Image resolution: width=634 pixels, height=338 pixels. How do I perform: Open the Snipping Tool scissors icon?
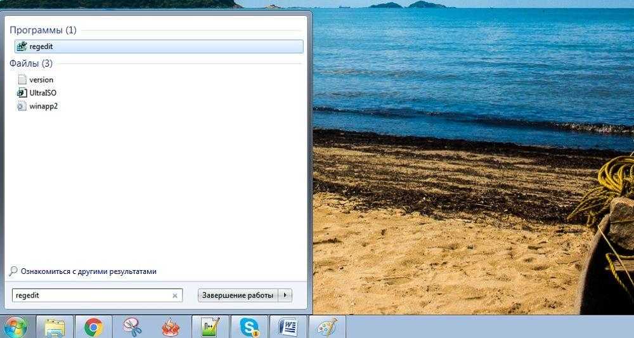[x=133, y=327]
